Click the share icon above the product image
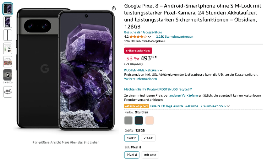This screenshot has width=267, height=160. coord(113,8)
